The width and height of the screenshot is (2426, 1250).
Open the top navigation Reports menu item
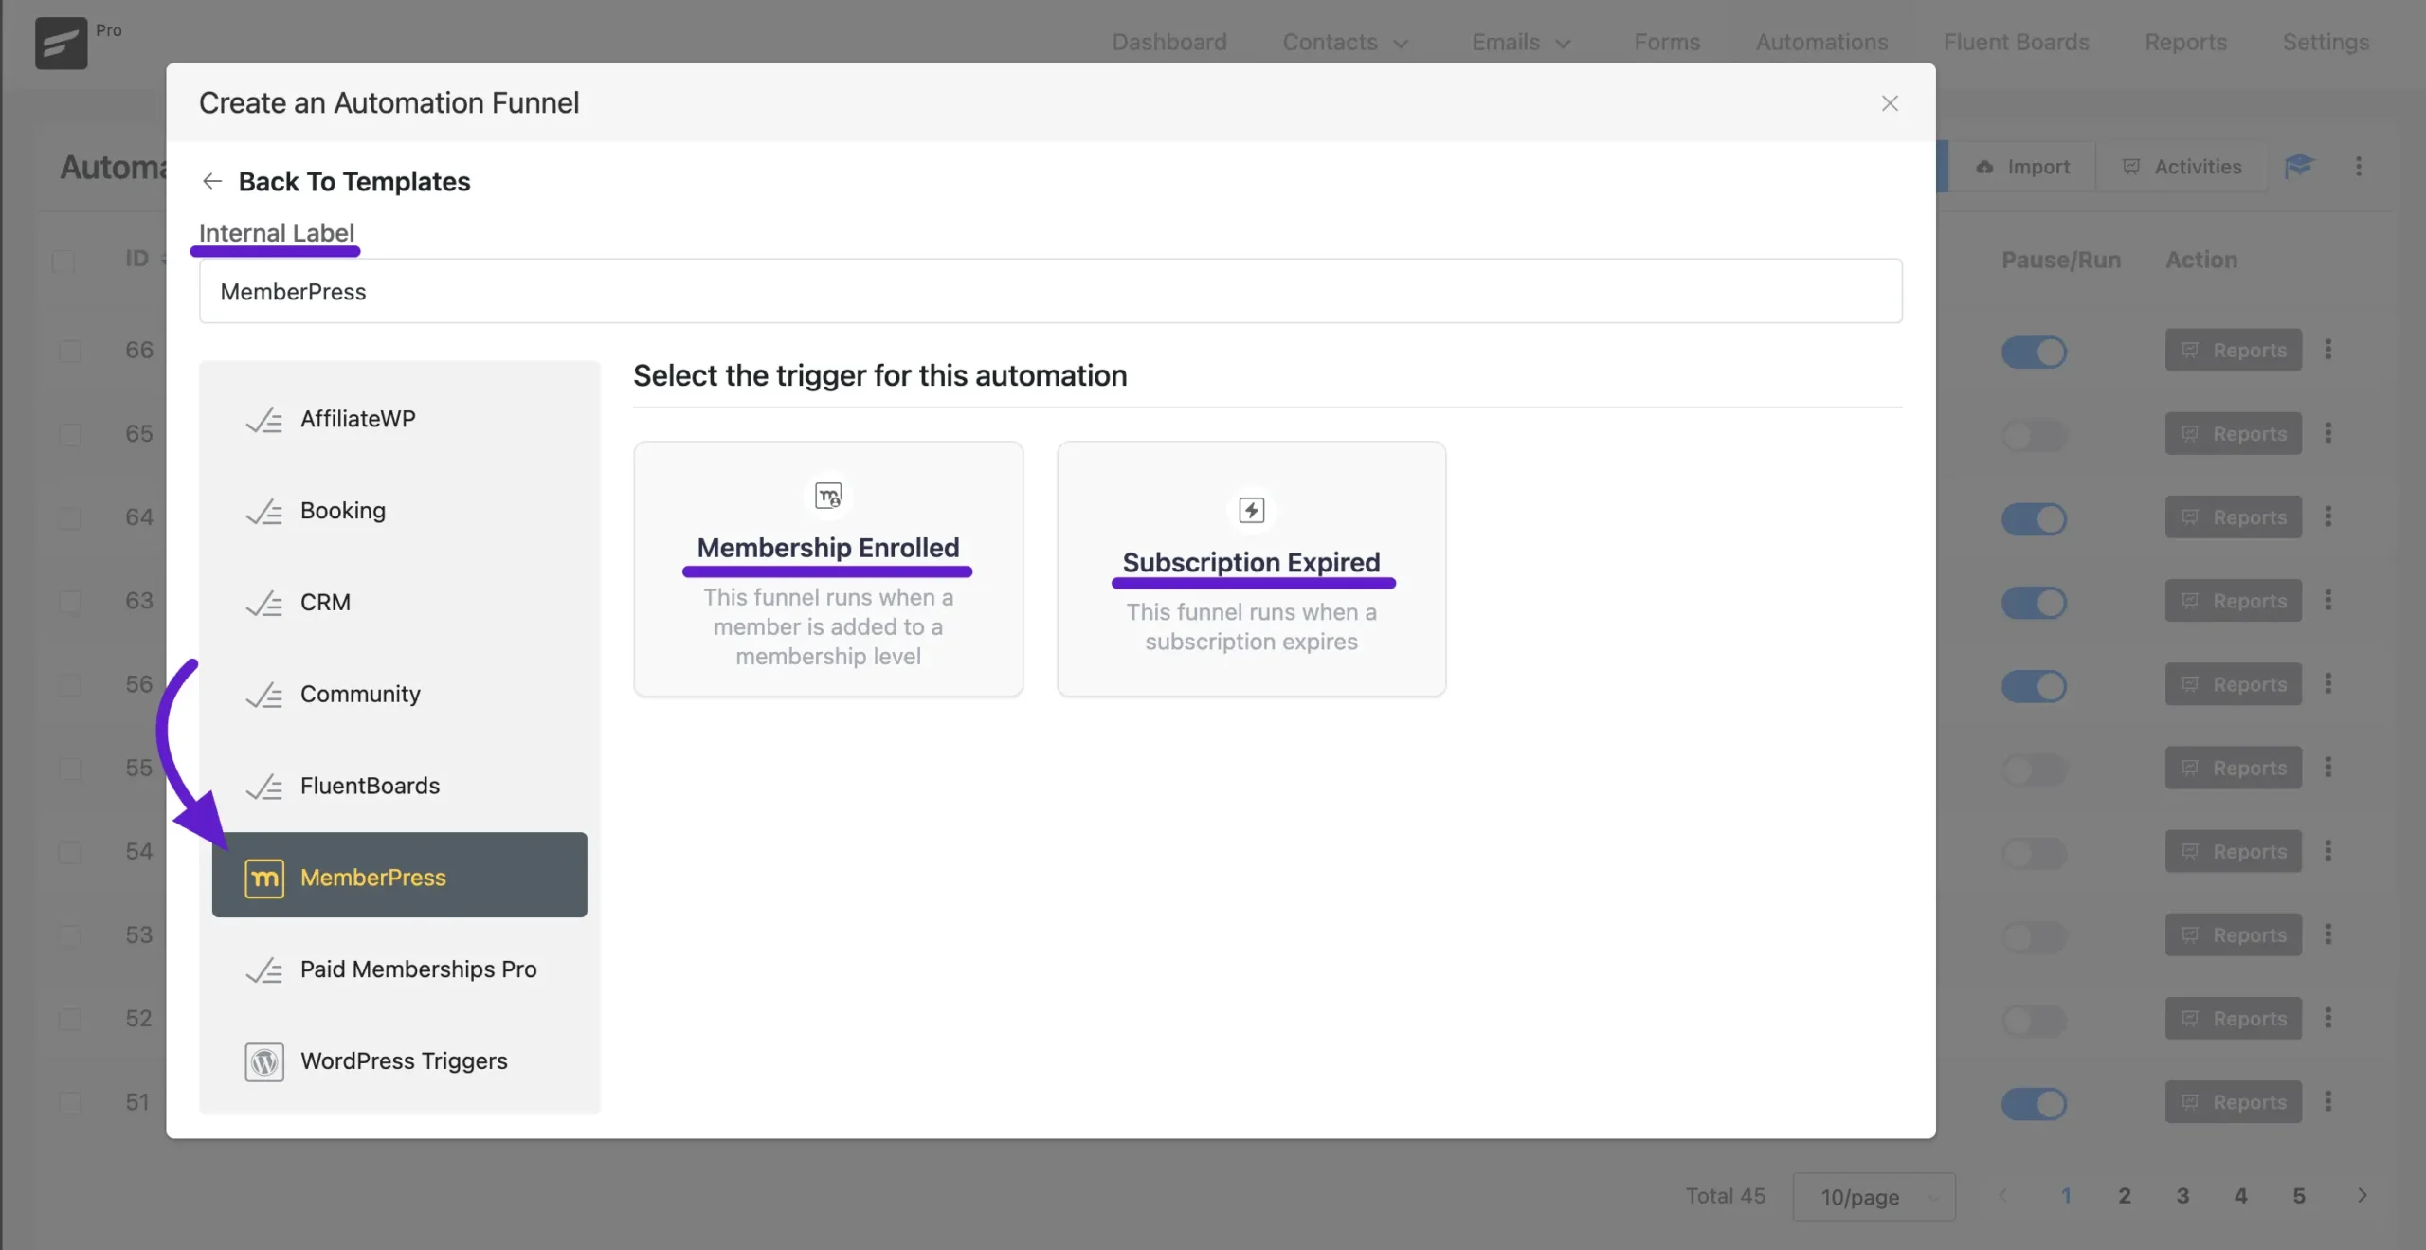2185,42
